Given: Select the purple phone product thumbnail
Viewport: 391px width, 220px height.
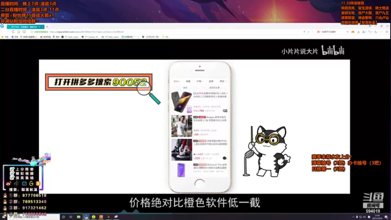Looking at the screenshot, I should [x=181, y=170].
